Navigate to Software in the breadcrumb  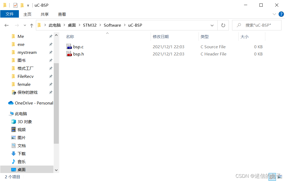pyautogui.click(x=112, y=25)
